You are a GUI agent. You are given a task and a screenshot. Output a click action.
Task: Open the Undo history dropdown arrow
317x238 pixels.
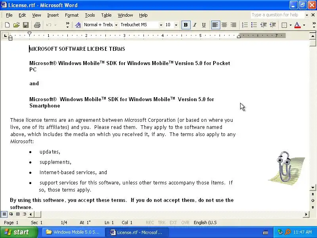tap(55, 25)
